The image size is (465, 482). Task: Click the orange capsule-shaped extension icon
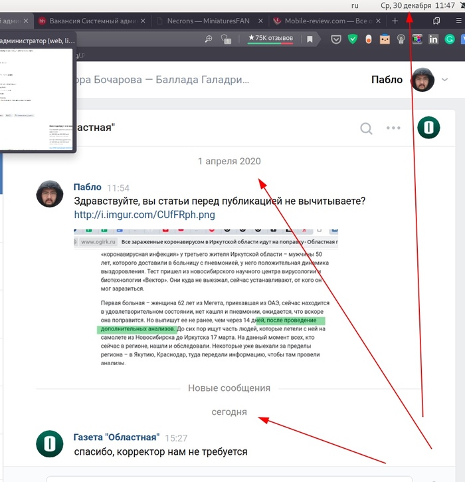369,39
